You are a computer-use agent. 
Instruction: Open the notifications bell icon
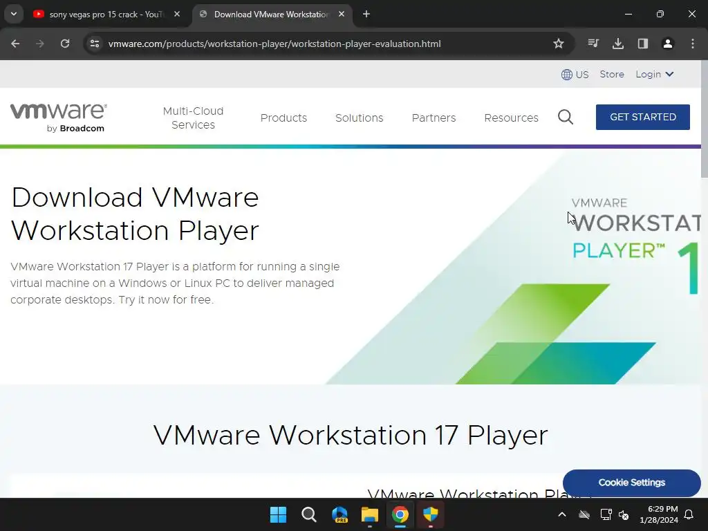point(689,514)
